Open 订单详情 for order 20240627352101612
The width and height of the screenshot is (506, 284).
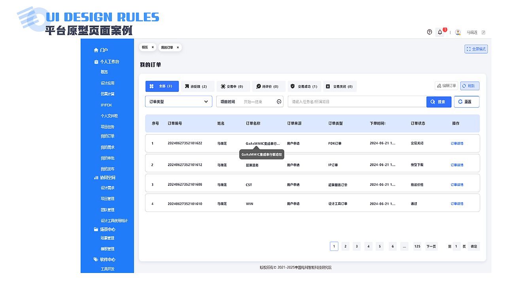click(x=457, y=165)
